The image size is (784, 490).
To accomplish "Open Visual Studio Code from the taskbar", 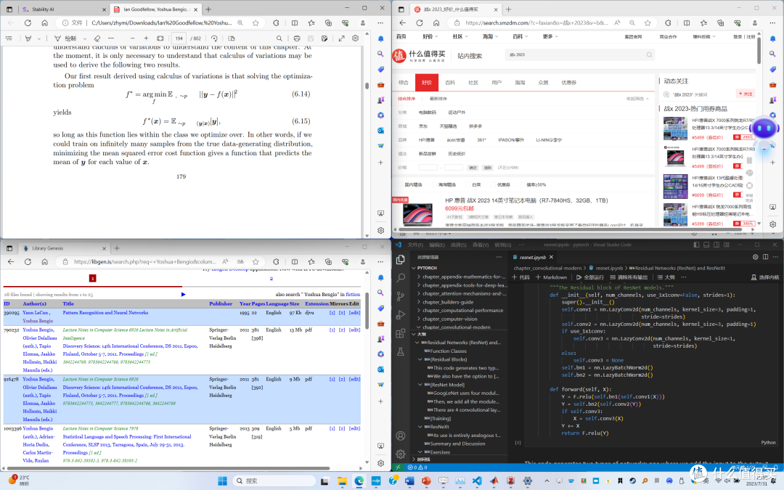I will 476,481.
